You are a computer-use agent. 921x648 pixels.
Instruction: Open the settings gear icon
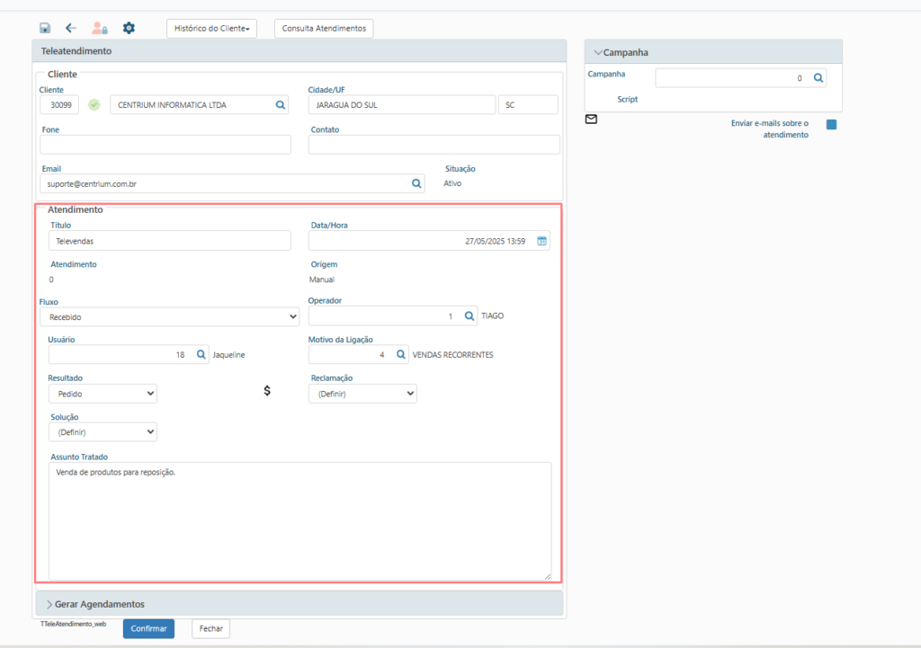[x=129, y=28]
